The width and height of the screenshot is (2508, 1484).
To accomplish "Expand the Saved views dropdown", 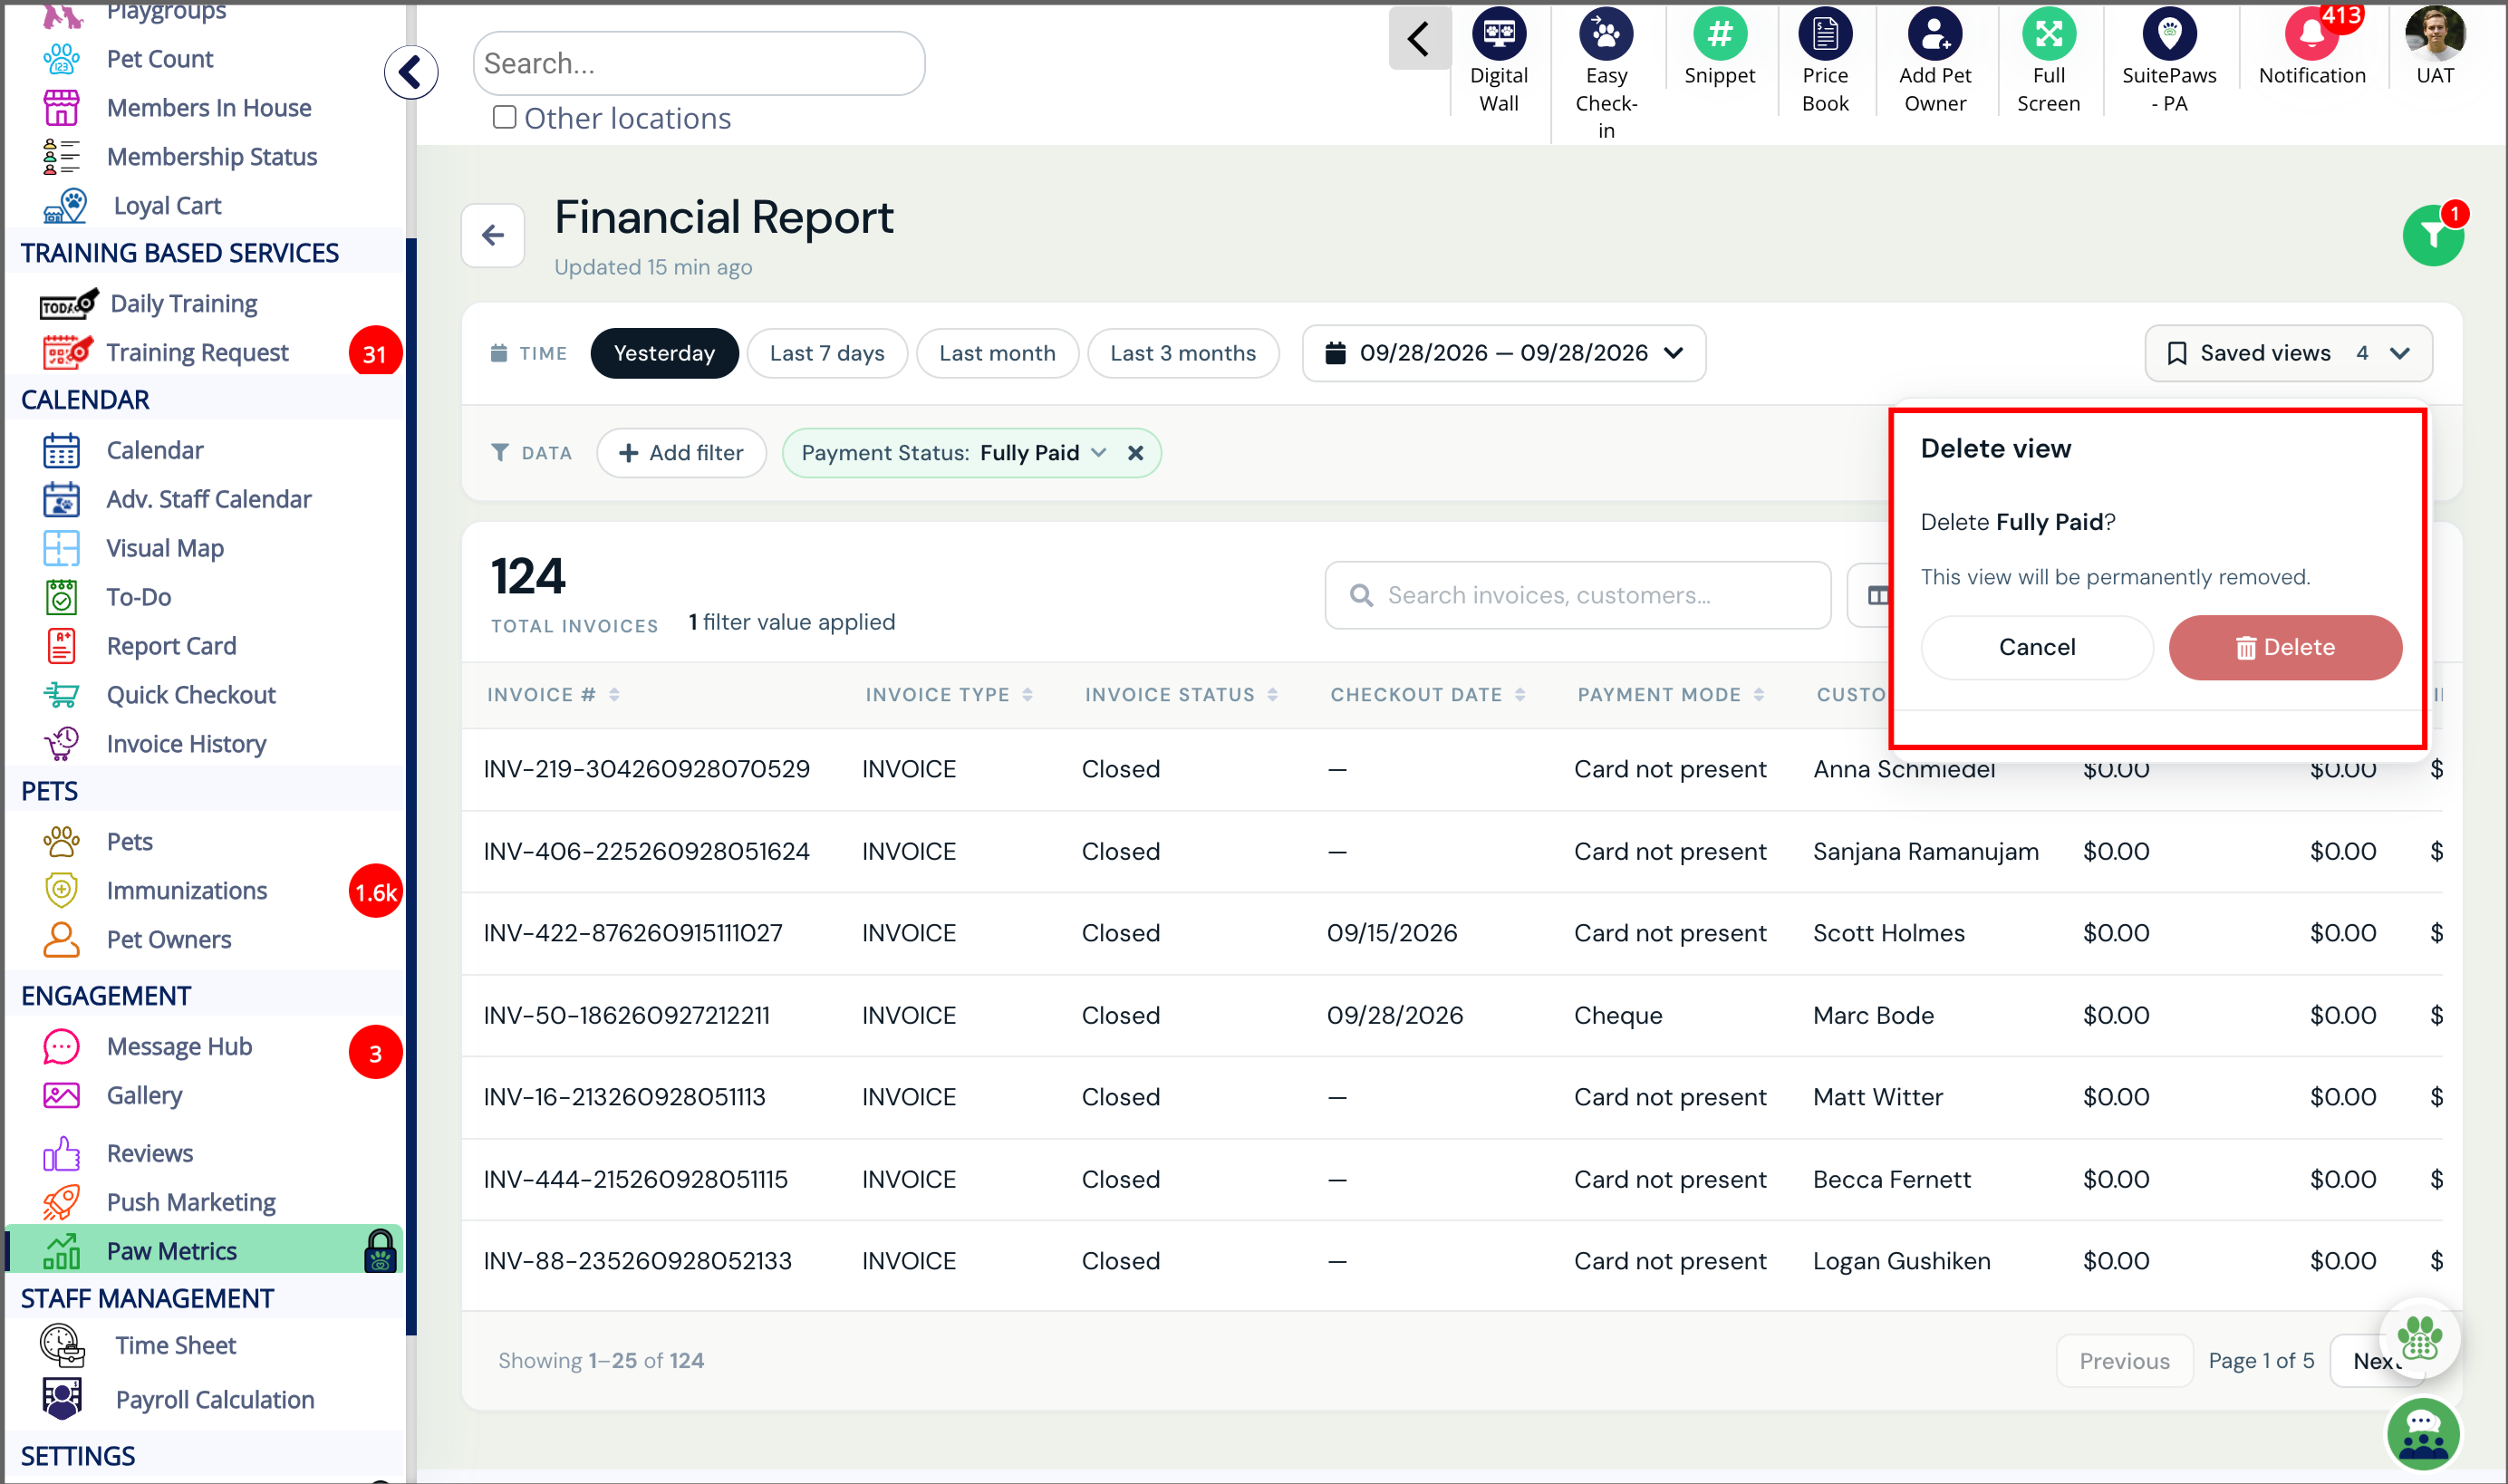I will (2287, 353).
